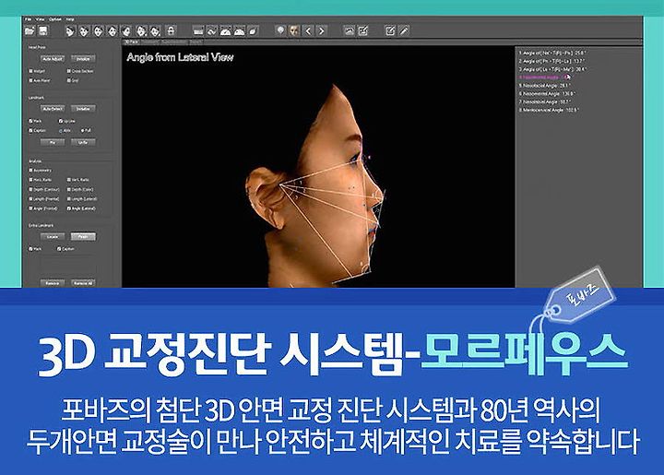Click the image capture icon in the toolbar
Screen dimensions: 664x475
coord(349,30)
